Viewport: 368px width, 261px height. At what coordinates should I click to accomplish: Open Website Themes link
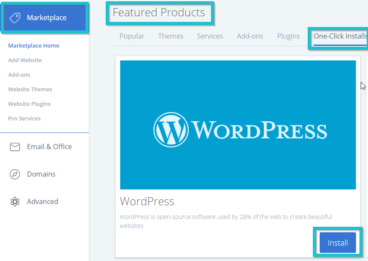coord(30,89)
